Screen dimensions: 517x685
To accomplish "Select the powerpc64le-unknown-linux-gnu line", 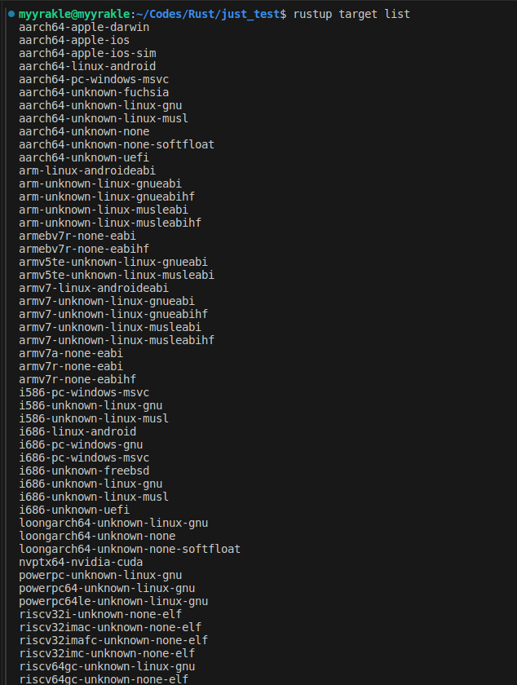I will coord(113,602).
